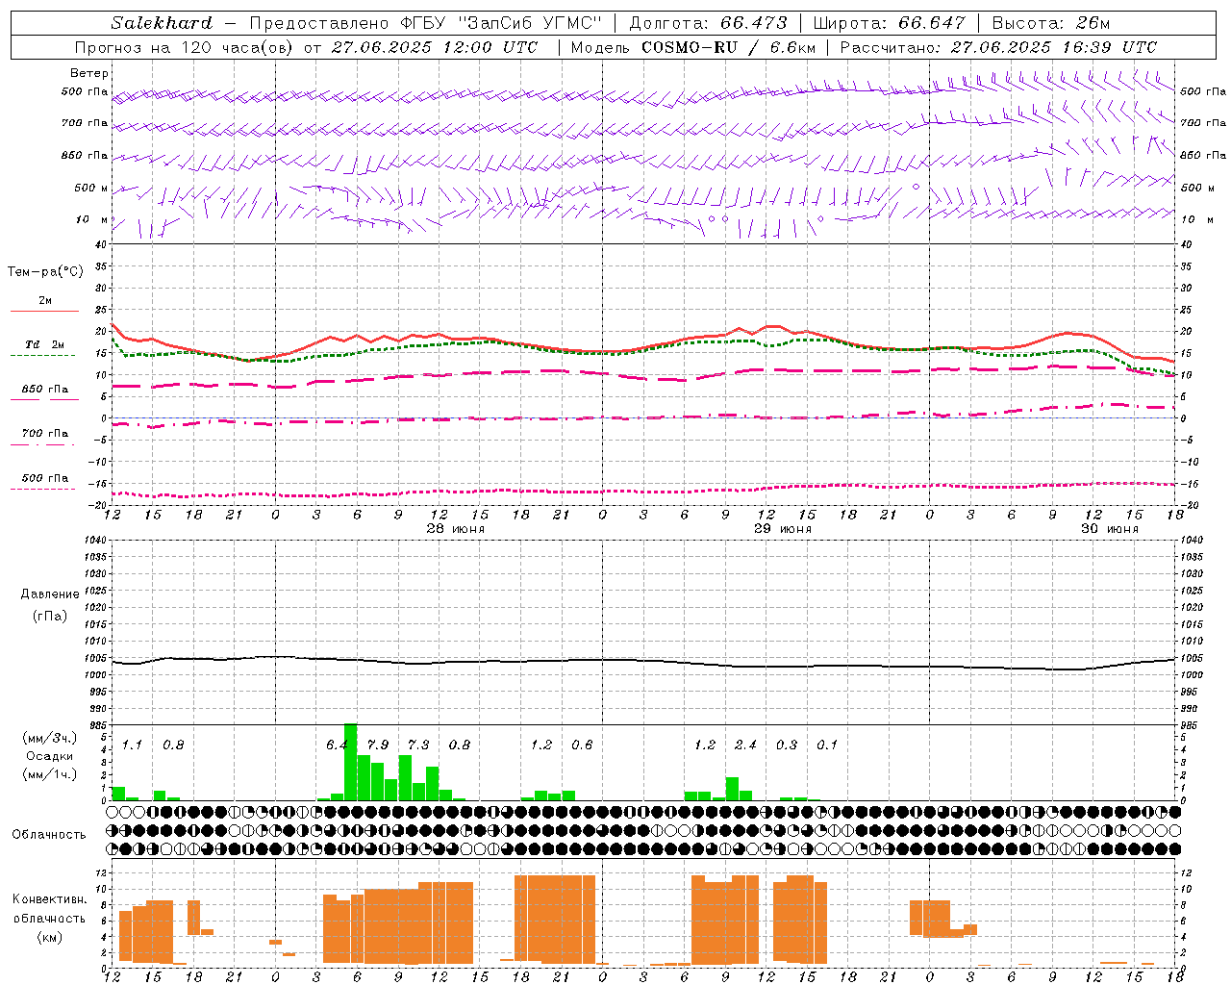
Task: Select the "Широта: 66.647" header text
Action: pyautogui.click(x=889, y=23)
